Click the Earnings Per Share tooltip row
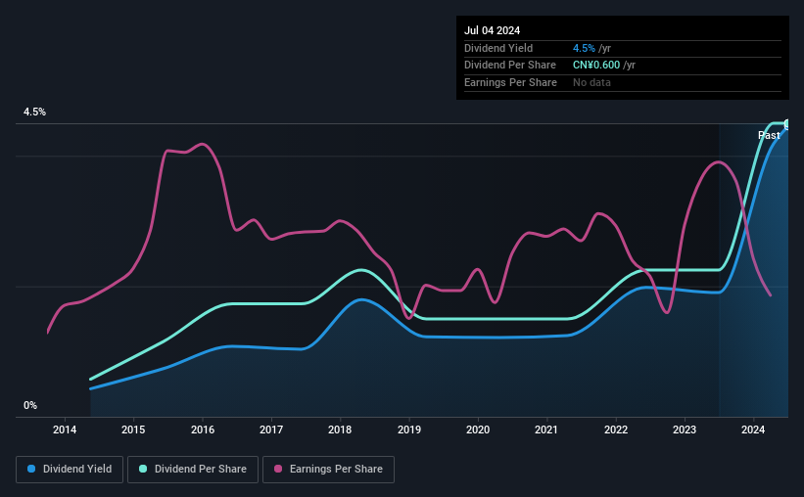Image resolution: width=804 pixels, height=497 pixels. coord(623,82)
